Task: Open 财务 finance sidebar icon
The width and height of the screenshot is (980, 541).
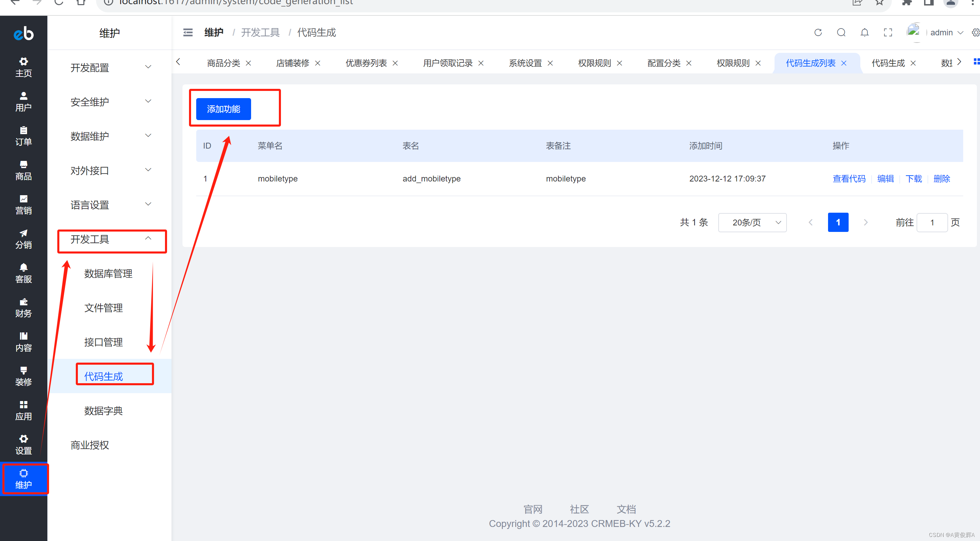Action: point(23,307)
